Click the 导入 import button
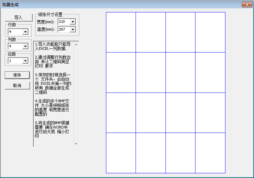The width and height of the screenshot is (254, 178). coord(18,17)
